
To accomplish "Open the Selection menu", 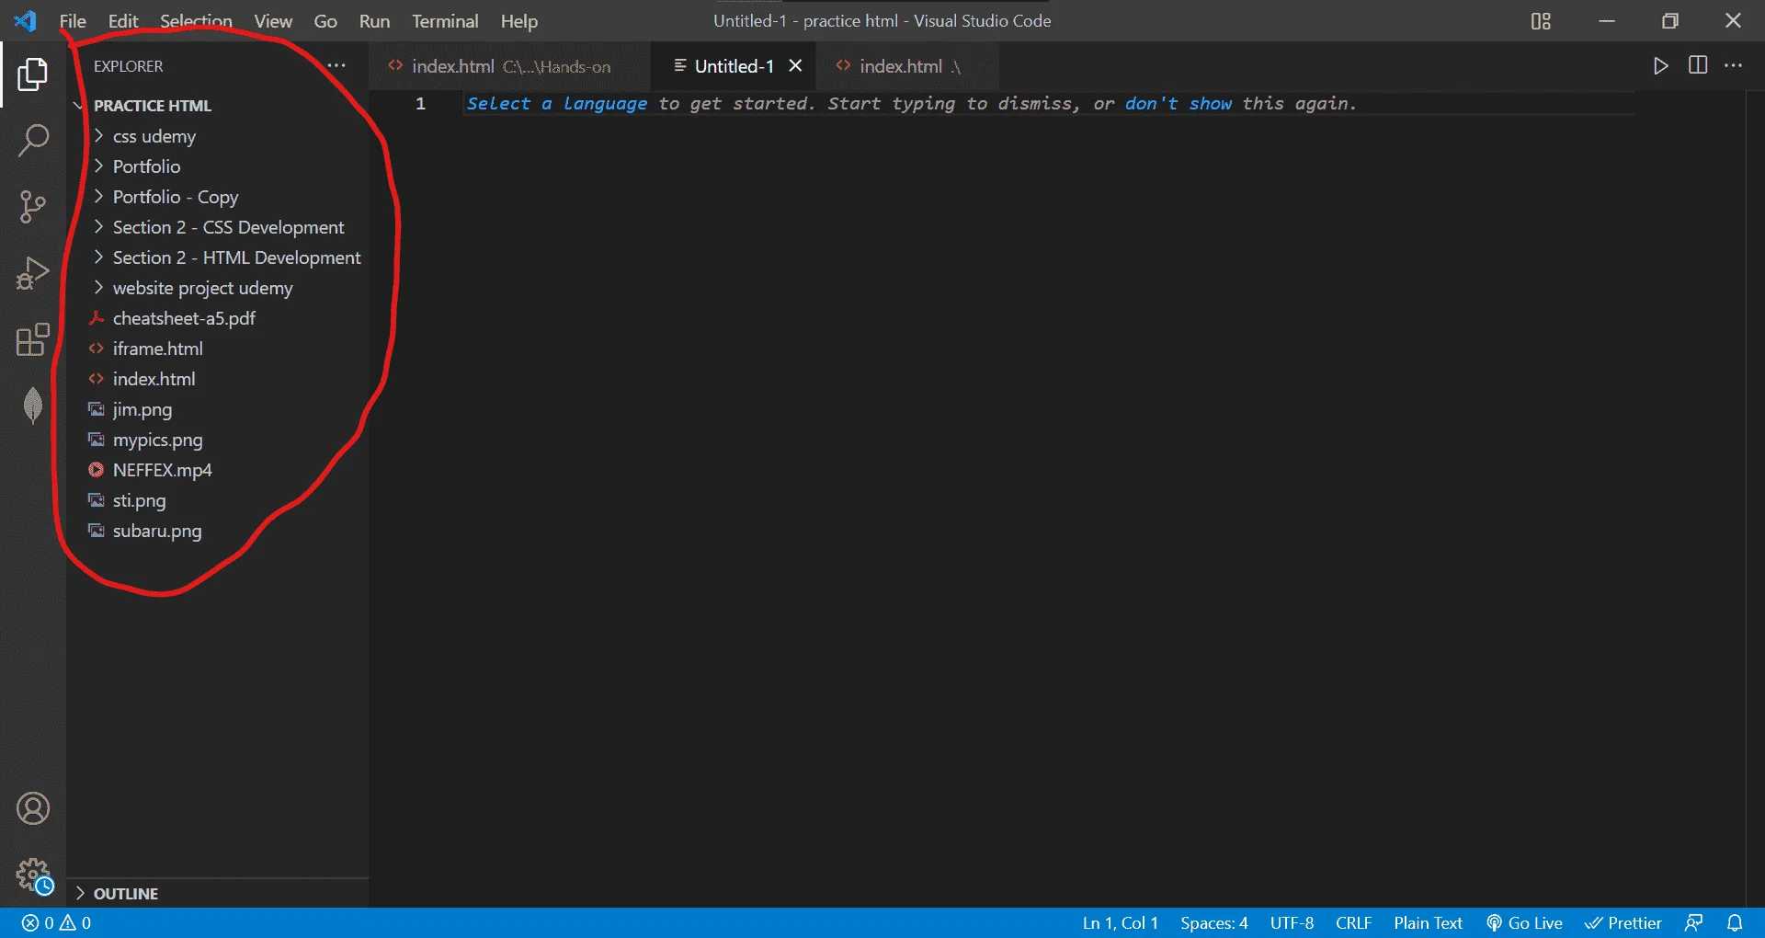I will (196, 21).
